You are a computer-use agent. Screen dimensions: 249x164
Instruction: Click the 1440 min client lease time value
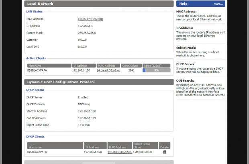click(x=84, y=125)
